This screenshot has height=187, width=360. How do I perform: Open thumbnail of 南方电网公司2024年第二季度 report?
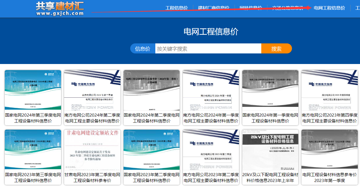[x=92, y=90]
